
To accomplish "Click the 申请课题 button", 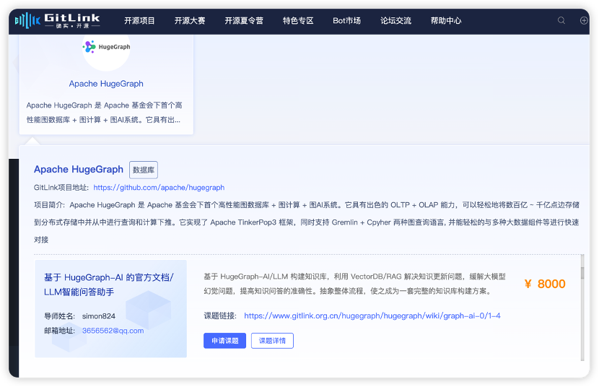I will point(224,341).
